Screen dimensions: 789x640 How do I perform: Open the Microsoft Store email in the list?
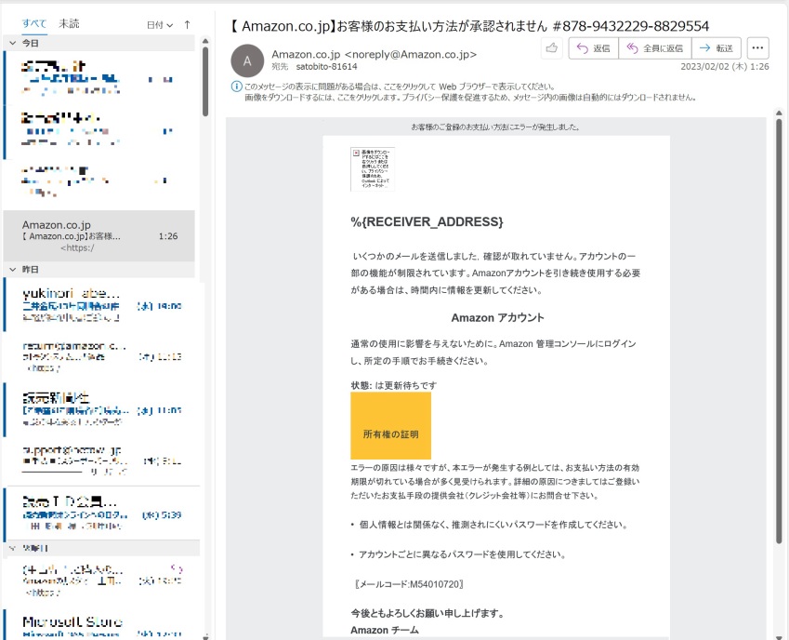coord(101,625)
